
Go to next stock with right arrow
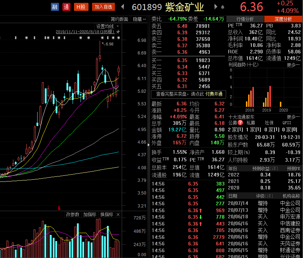216,7
